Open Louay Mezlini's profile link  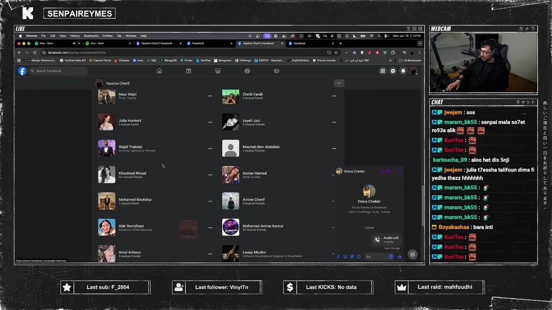254,252
